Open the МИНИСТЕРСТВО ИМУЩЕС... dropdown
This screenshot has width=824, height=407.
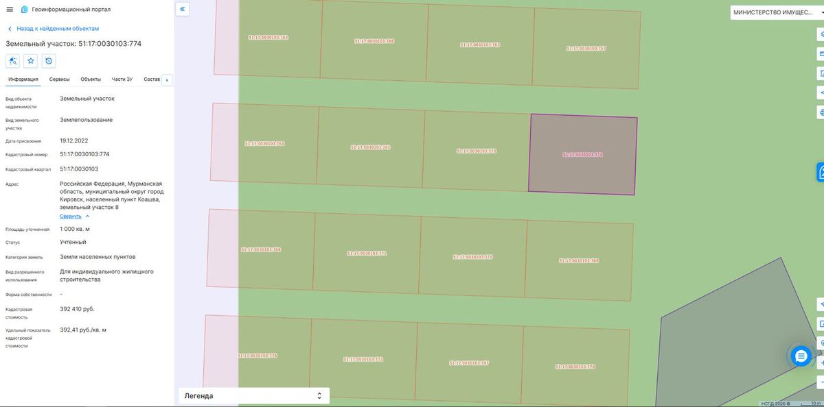(x=777, y=13)
